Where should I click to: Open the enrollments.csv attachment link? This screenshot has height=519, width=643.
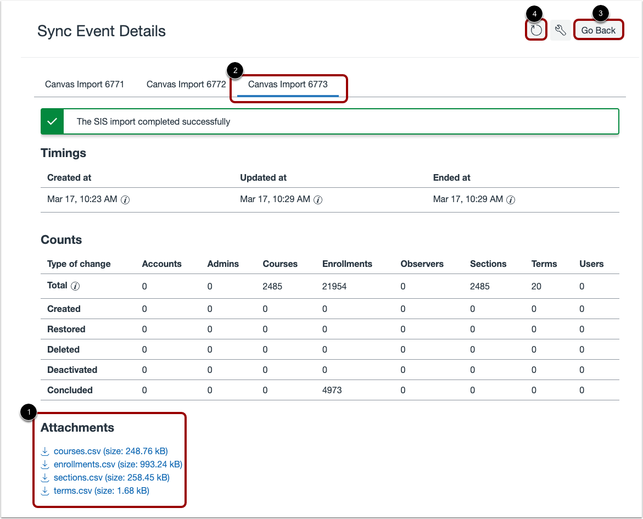coord(118,464)
